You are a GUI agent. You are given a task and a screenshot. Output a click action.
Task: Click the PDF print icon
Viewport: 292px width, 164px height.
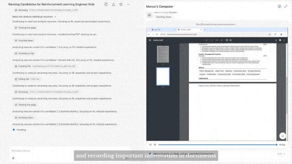click(280, 40)
